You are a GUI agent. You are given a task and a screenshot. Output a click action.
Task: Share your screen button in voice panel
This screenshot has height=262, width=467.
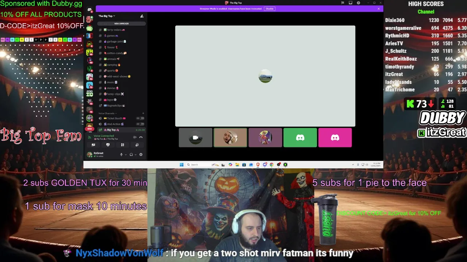pos(108,145)
